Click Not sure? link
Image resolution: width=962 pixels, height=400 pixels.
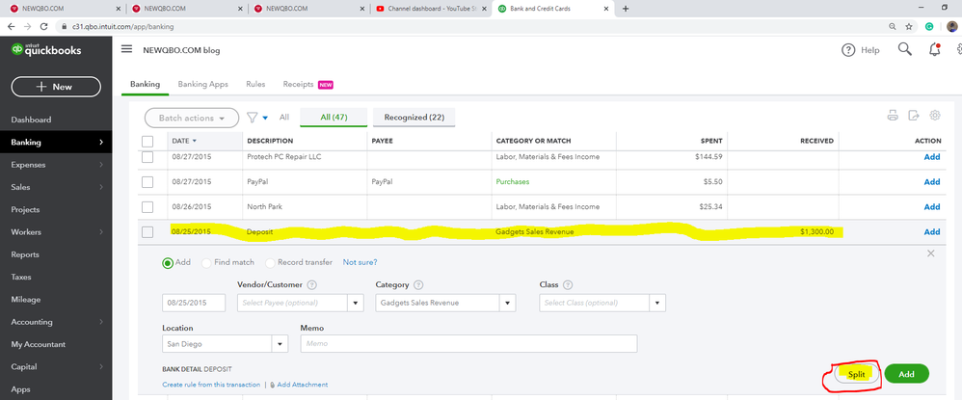point(361,262)
